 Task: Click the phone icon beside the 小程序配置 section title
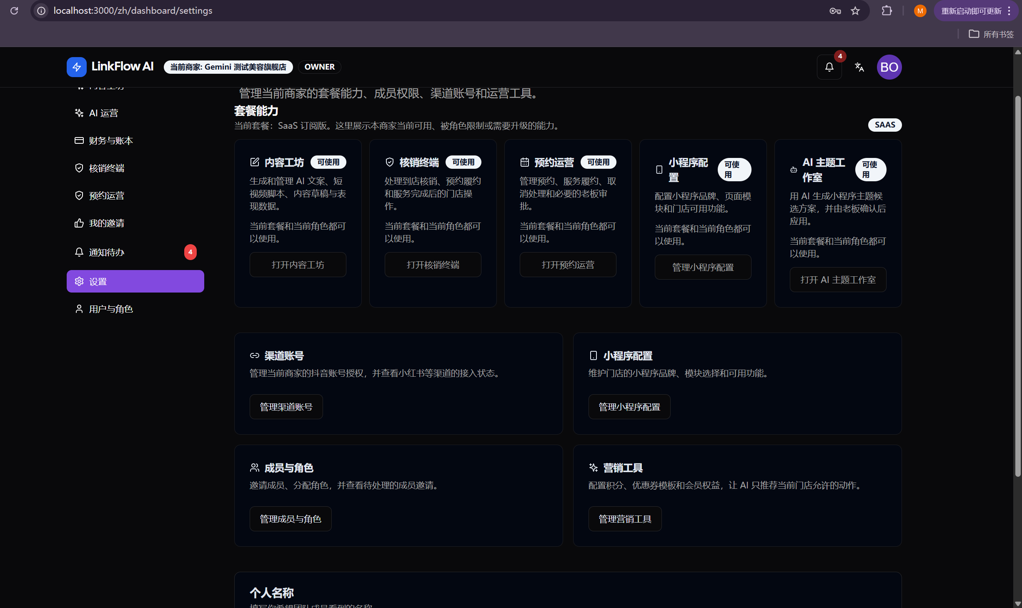(x=594, y=355)
